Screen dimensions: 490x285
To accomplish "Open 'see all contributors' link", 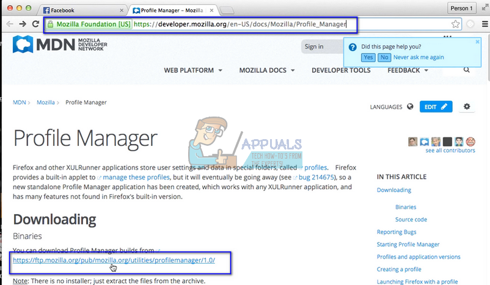I will pos(450,151).
